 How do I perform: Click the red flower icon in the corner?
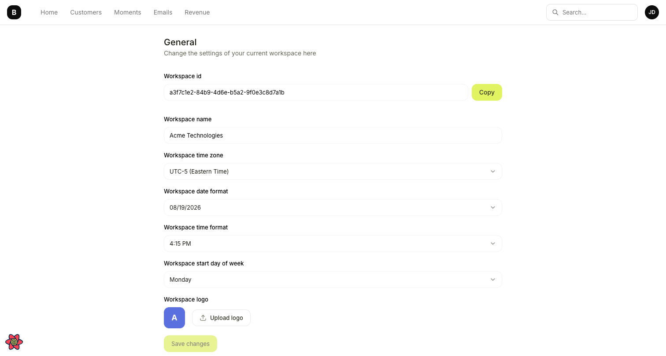point(14,341)
